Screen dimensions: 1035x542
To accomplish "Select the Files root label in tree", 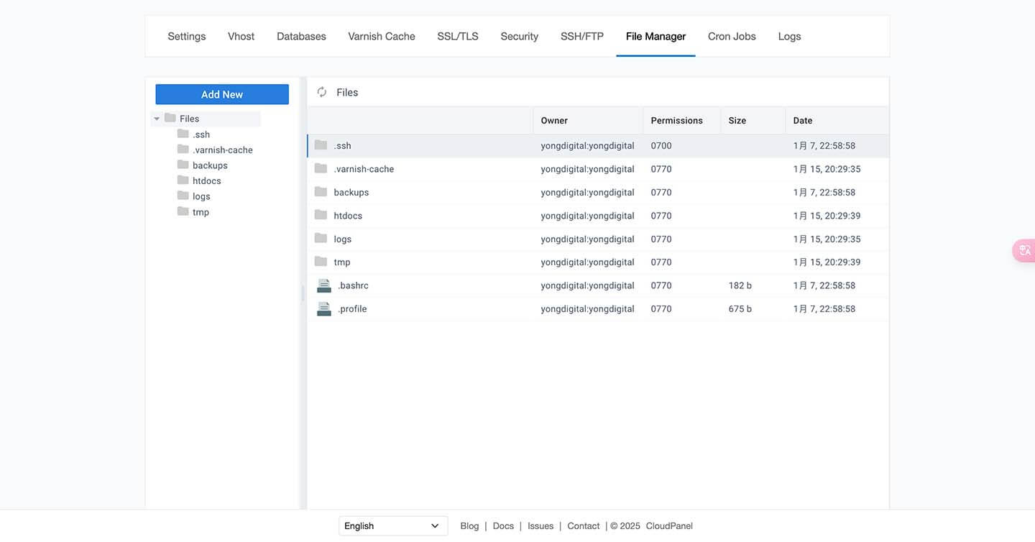I will (189, 119).
